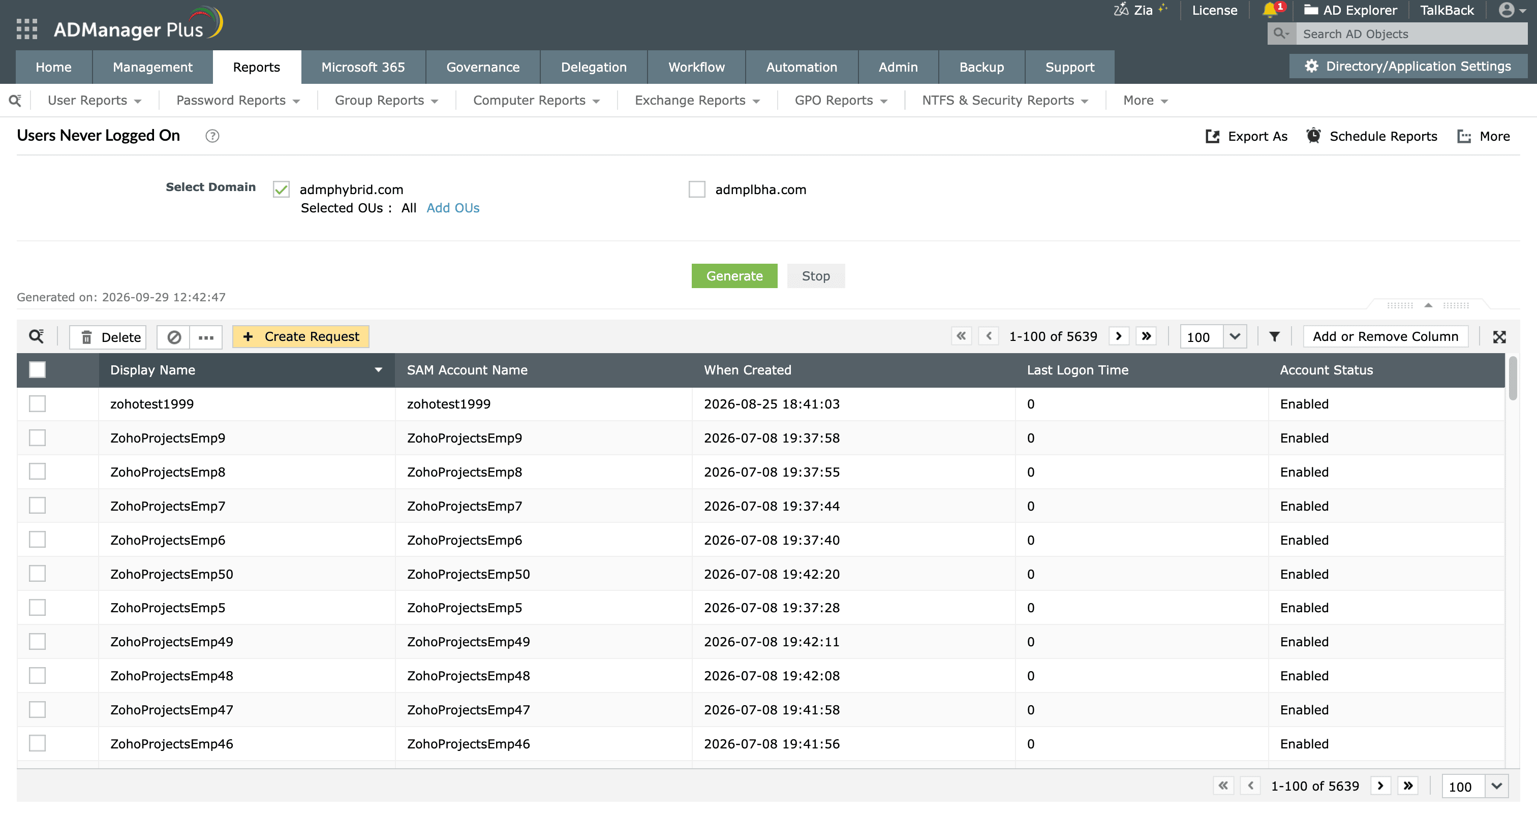Select the zohotest1999 row checkbox
The width and height of the screenshot is (1537, 816).
coord(37,404)
